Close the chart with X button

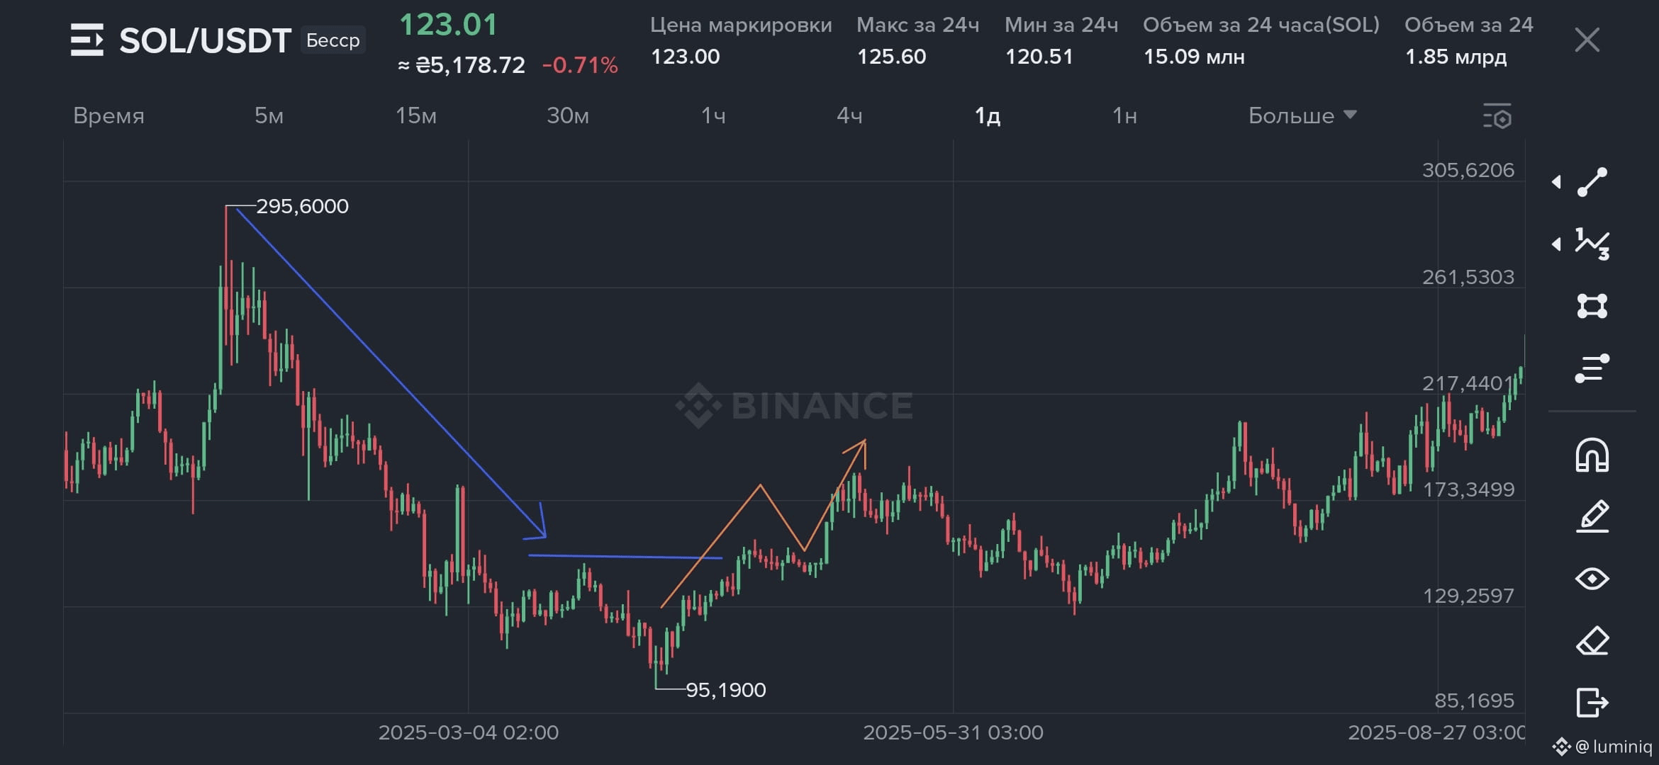pyautogui.click(x=1587, y=40)
